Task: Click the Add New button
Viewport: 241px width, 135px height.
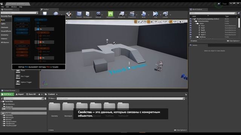Action: tap(7, 94)
